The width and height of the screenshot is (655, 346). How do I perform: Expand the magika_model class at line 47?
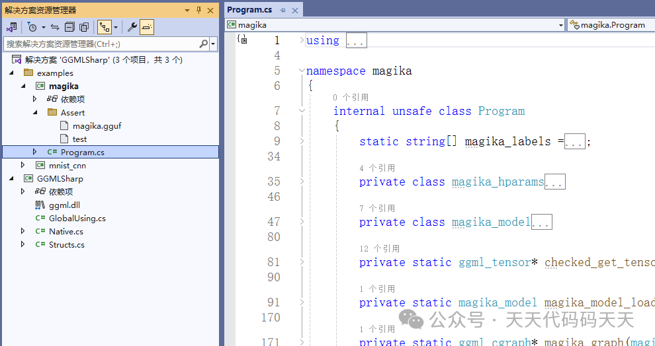(302, 222)
